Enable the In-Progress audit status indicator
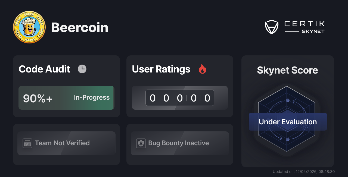The width and height of the screenshot is (348, 177). pos(91,97)
